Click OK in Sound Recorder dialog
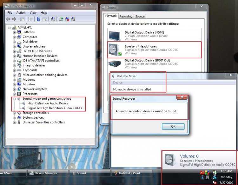238x185 pixels. click(x=173, y=126)
